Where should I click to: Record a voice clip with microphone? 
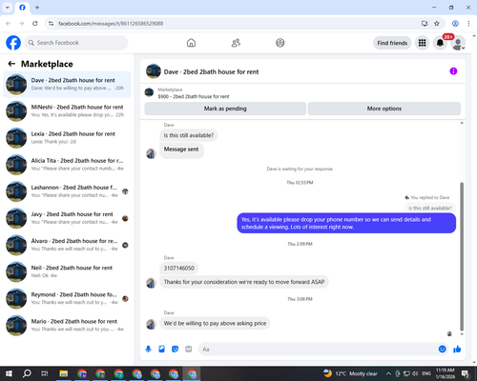pos(148,350)
